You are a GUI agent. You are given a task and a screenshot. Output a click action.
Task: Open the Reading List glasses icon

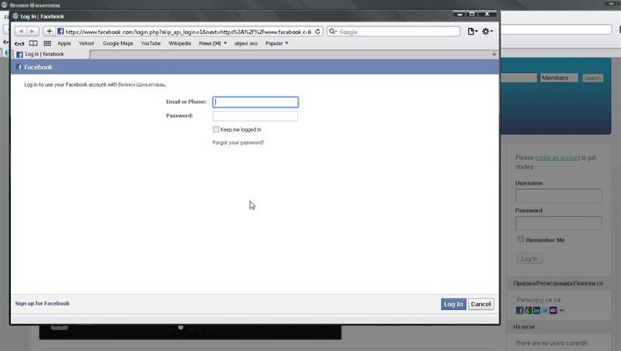click(x=19, y=43)
